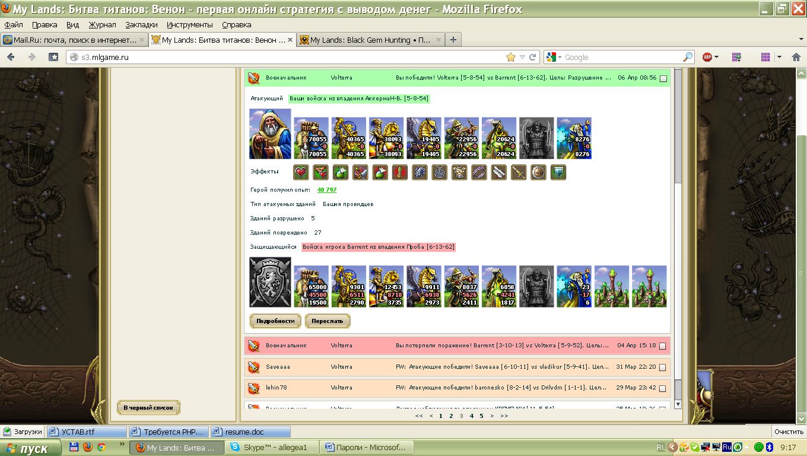Click the winged horse unit with 19405

(424, 138)
